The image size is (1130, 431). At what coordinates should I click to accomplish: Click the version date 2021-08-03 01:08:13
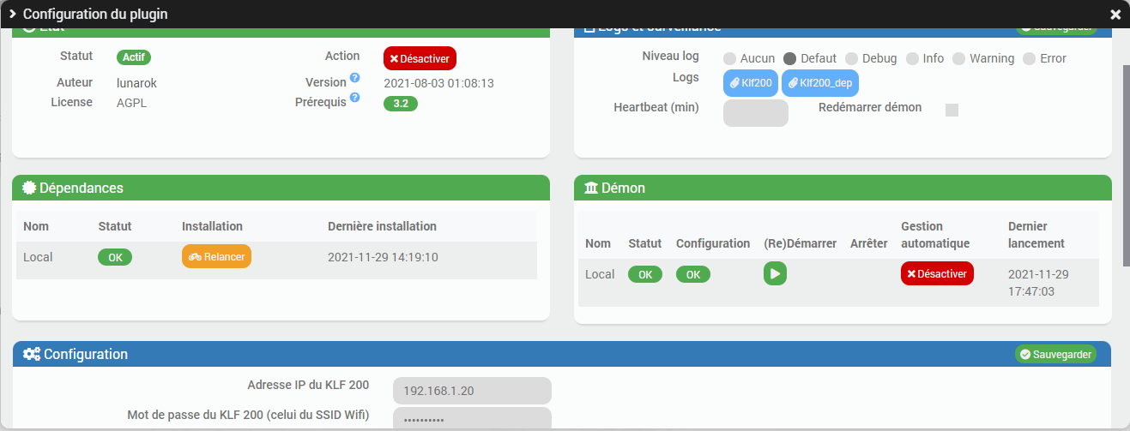(x=438, y=83)
